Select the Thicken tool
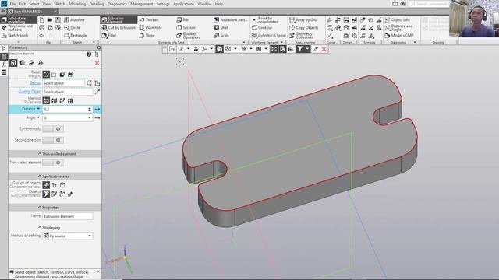The height and width of the screenshot is (280, 499). tap(149, 19)
